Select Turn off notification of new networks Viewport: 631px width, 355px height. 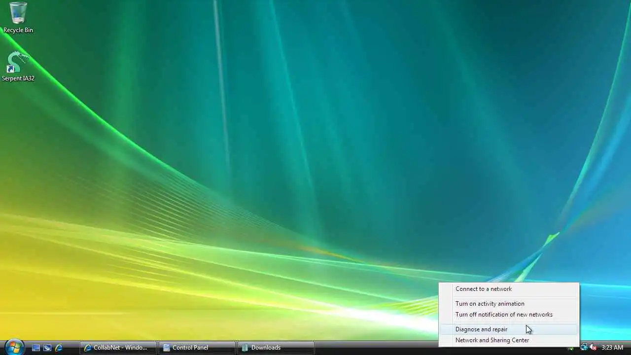[509, 315]
